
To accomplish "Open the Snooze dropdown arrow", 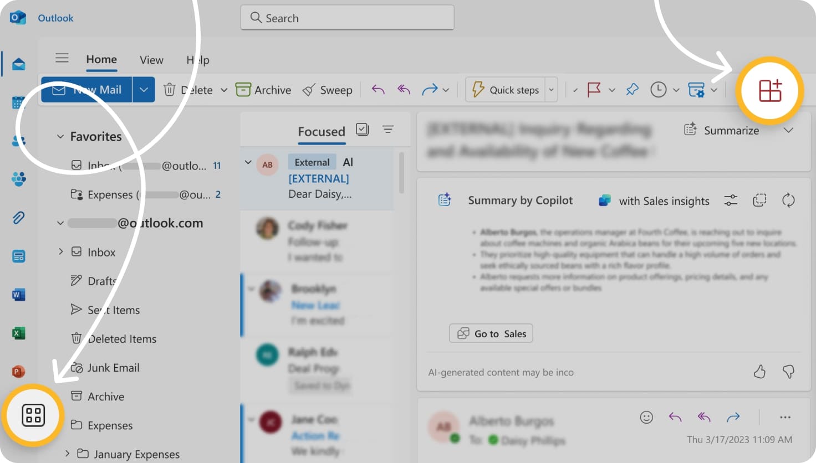I will [x=676, y=90].
